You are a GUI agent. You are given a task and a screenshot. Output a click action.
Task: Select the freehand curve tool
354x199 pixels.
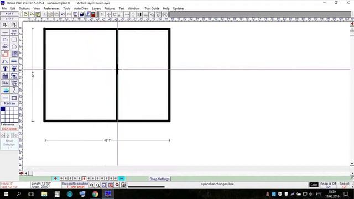[14, 91]
